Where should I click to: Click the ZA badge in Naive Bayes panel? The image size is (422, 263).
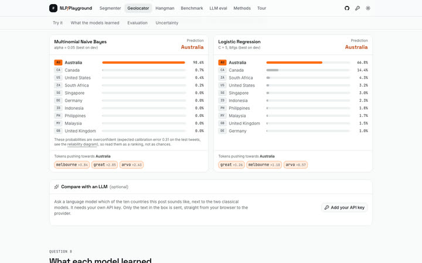[58, 85]
